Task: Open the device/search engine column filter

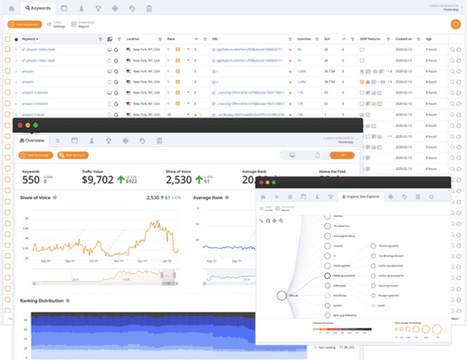Action: (x=119, y=39)
